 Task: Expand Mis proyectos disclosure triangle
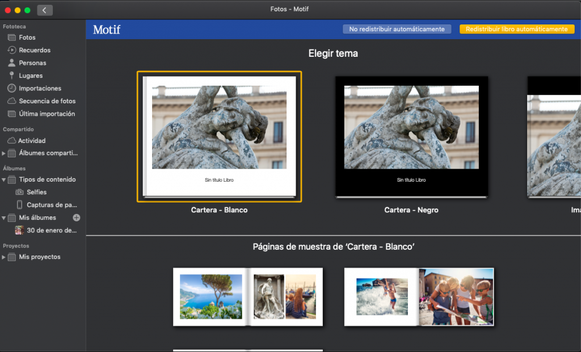(x=4, y=257)
